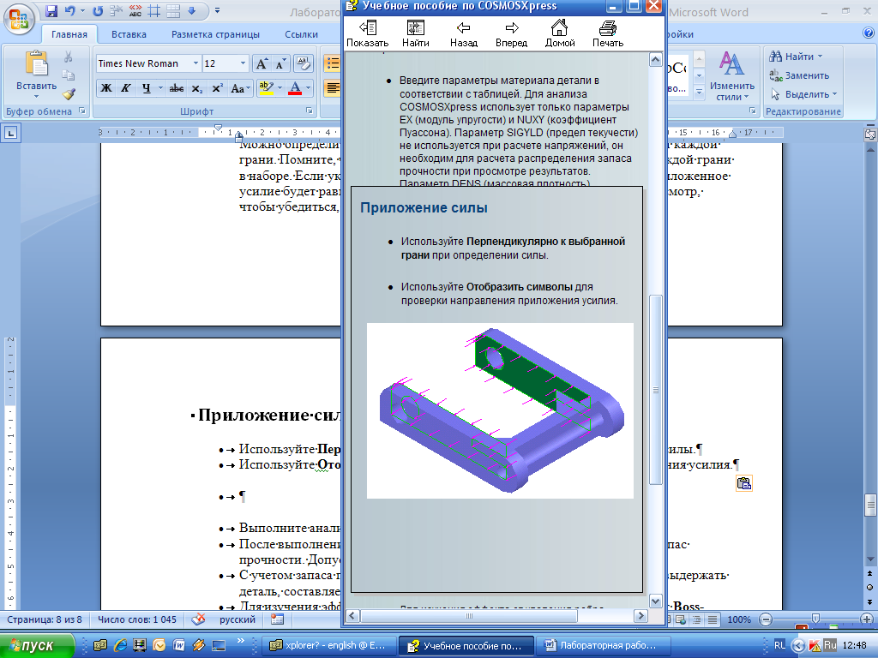Open the change case Aa dropdown

(240, 88)
